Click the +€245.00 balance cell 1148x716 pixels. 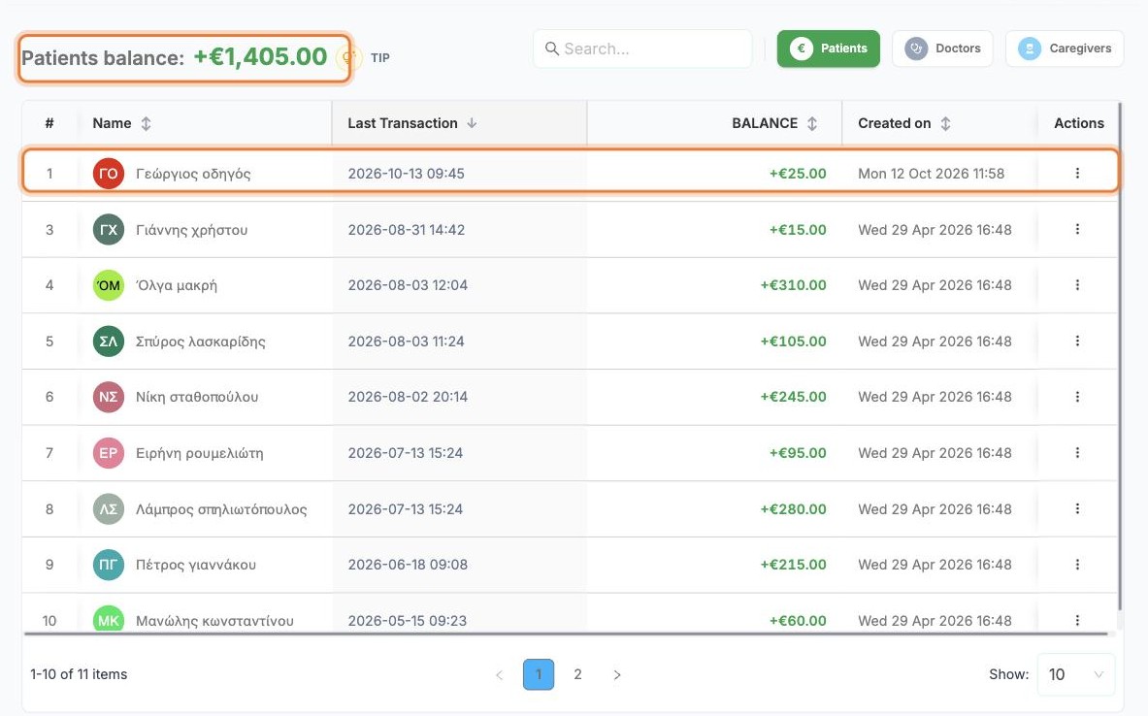pyautogui.click(x=793, y=397)
